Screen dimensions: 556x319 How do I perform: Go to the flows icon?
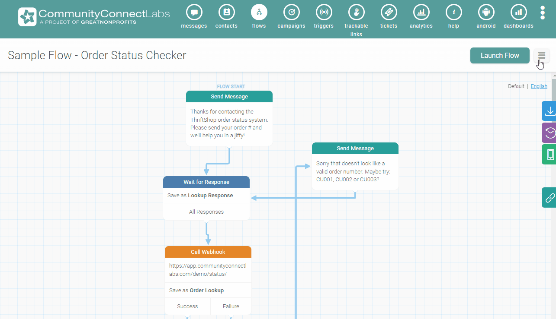tap(259, 12)
